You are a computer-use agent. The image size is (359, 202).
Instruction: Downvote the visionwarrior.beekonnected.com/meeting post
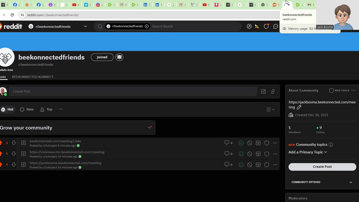pos(14,154)
